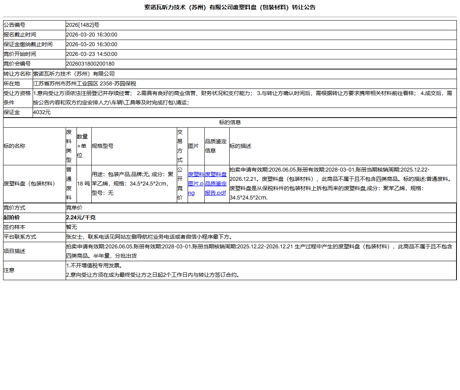Image resolution: width=460 pixels, height=390 pixels.
Task: Select the 标的信息 header row
Action: coord(230,122)
